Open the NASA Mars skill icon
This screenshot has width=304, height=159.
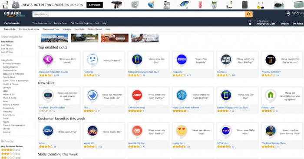226,131
